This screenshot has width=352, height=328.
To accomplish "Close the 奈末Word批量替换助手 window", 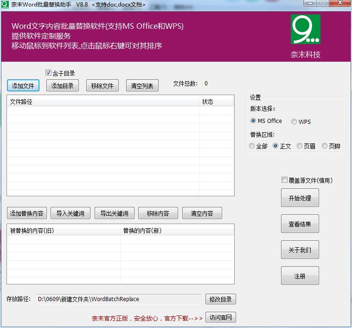I will [x=340, y=3].
